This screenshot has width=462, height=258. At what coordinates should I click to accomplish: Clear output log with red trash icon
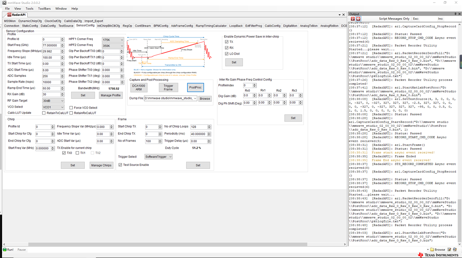[352, 19]
